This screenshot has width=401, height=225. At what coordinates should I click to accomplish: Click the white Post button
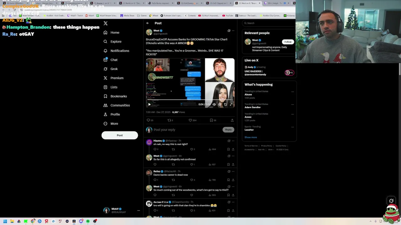120,135
